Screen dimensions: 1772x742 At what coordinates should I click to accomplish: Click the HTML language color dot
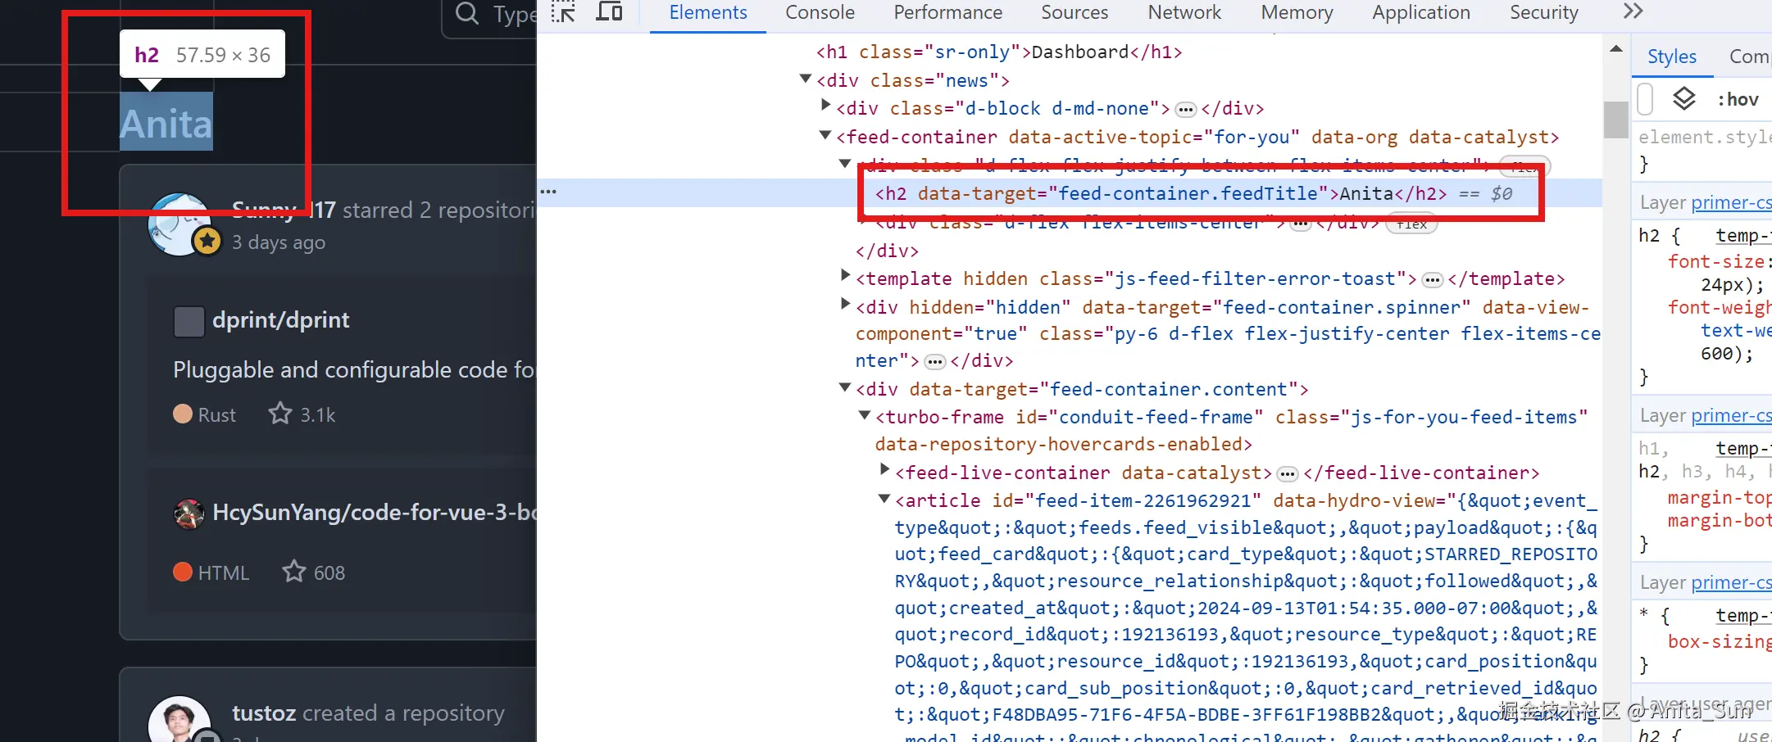[x=183, y=572]
